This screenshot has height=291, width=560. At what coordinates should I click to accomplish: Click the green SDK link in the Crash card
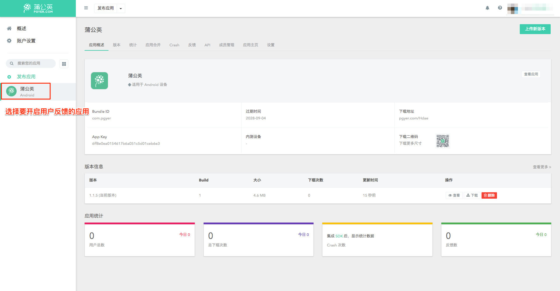tap(339, 236)
